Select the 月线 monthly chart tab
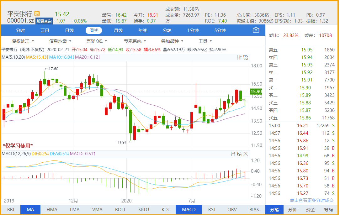The height and width of the screenshot is (215, 340). [x=118, y=30]
